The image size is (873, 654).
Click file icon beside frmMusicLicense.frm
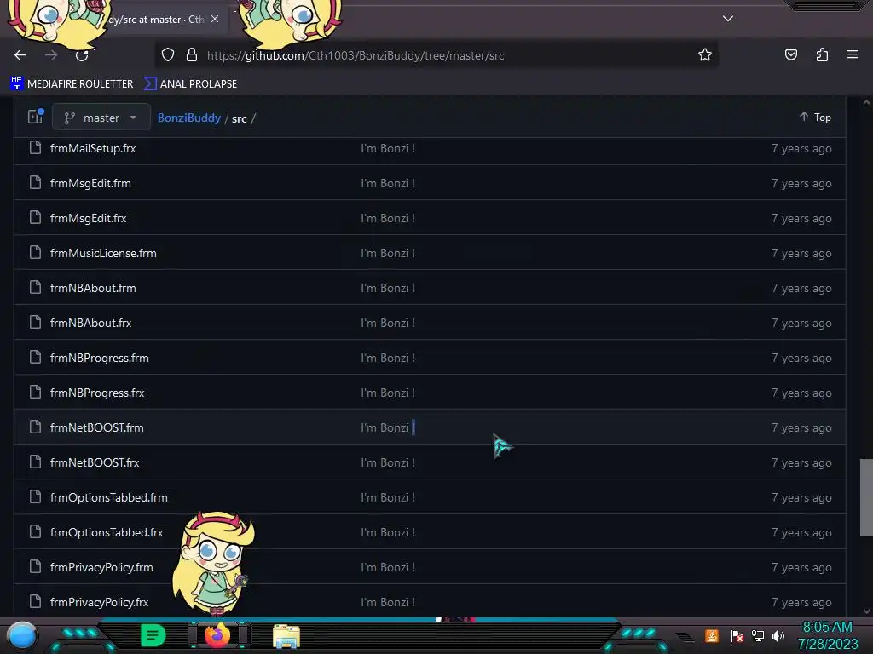pyautogui.click(x=35, y=252)
